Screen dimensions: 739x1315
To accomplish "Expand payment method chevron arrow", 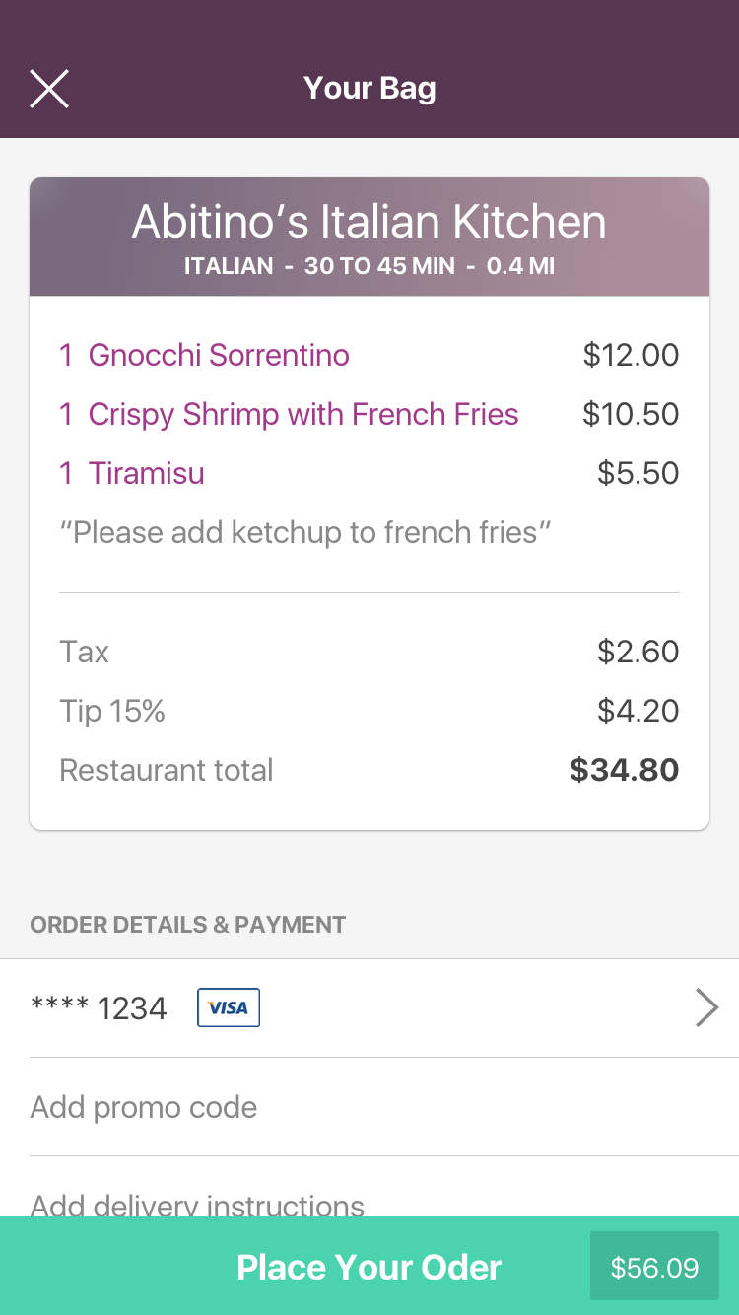I will tap(706, 1007).
